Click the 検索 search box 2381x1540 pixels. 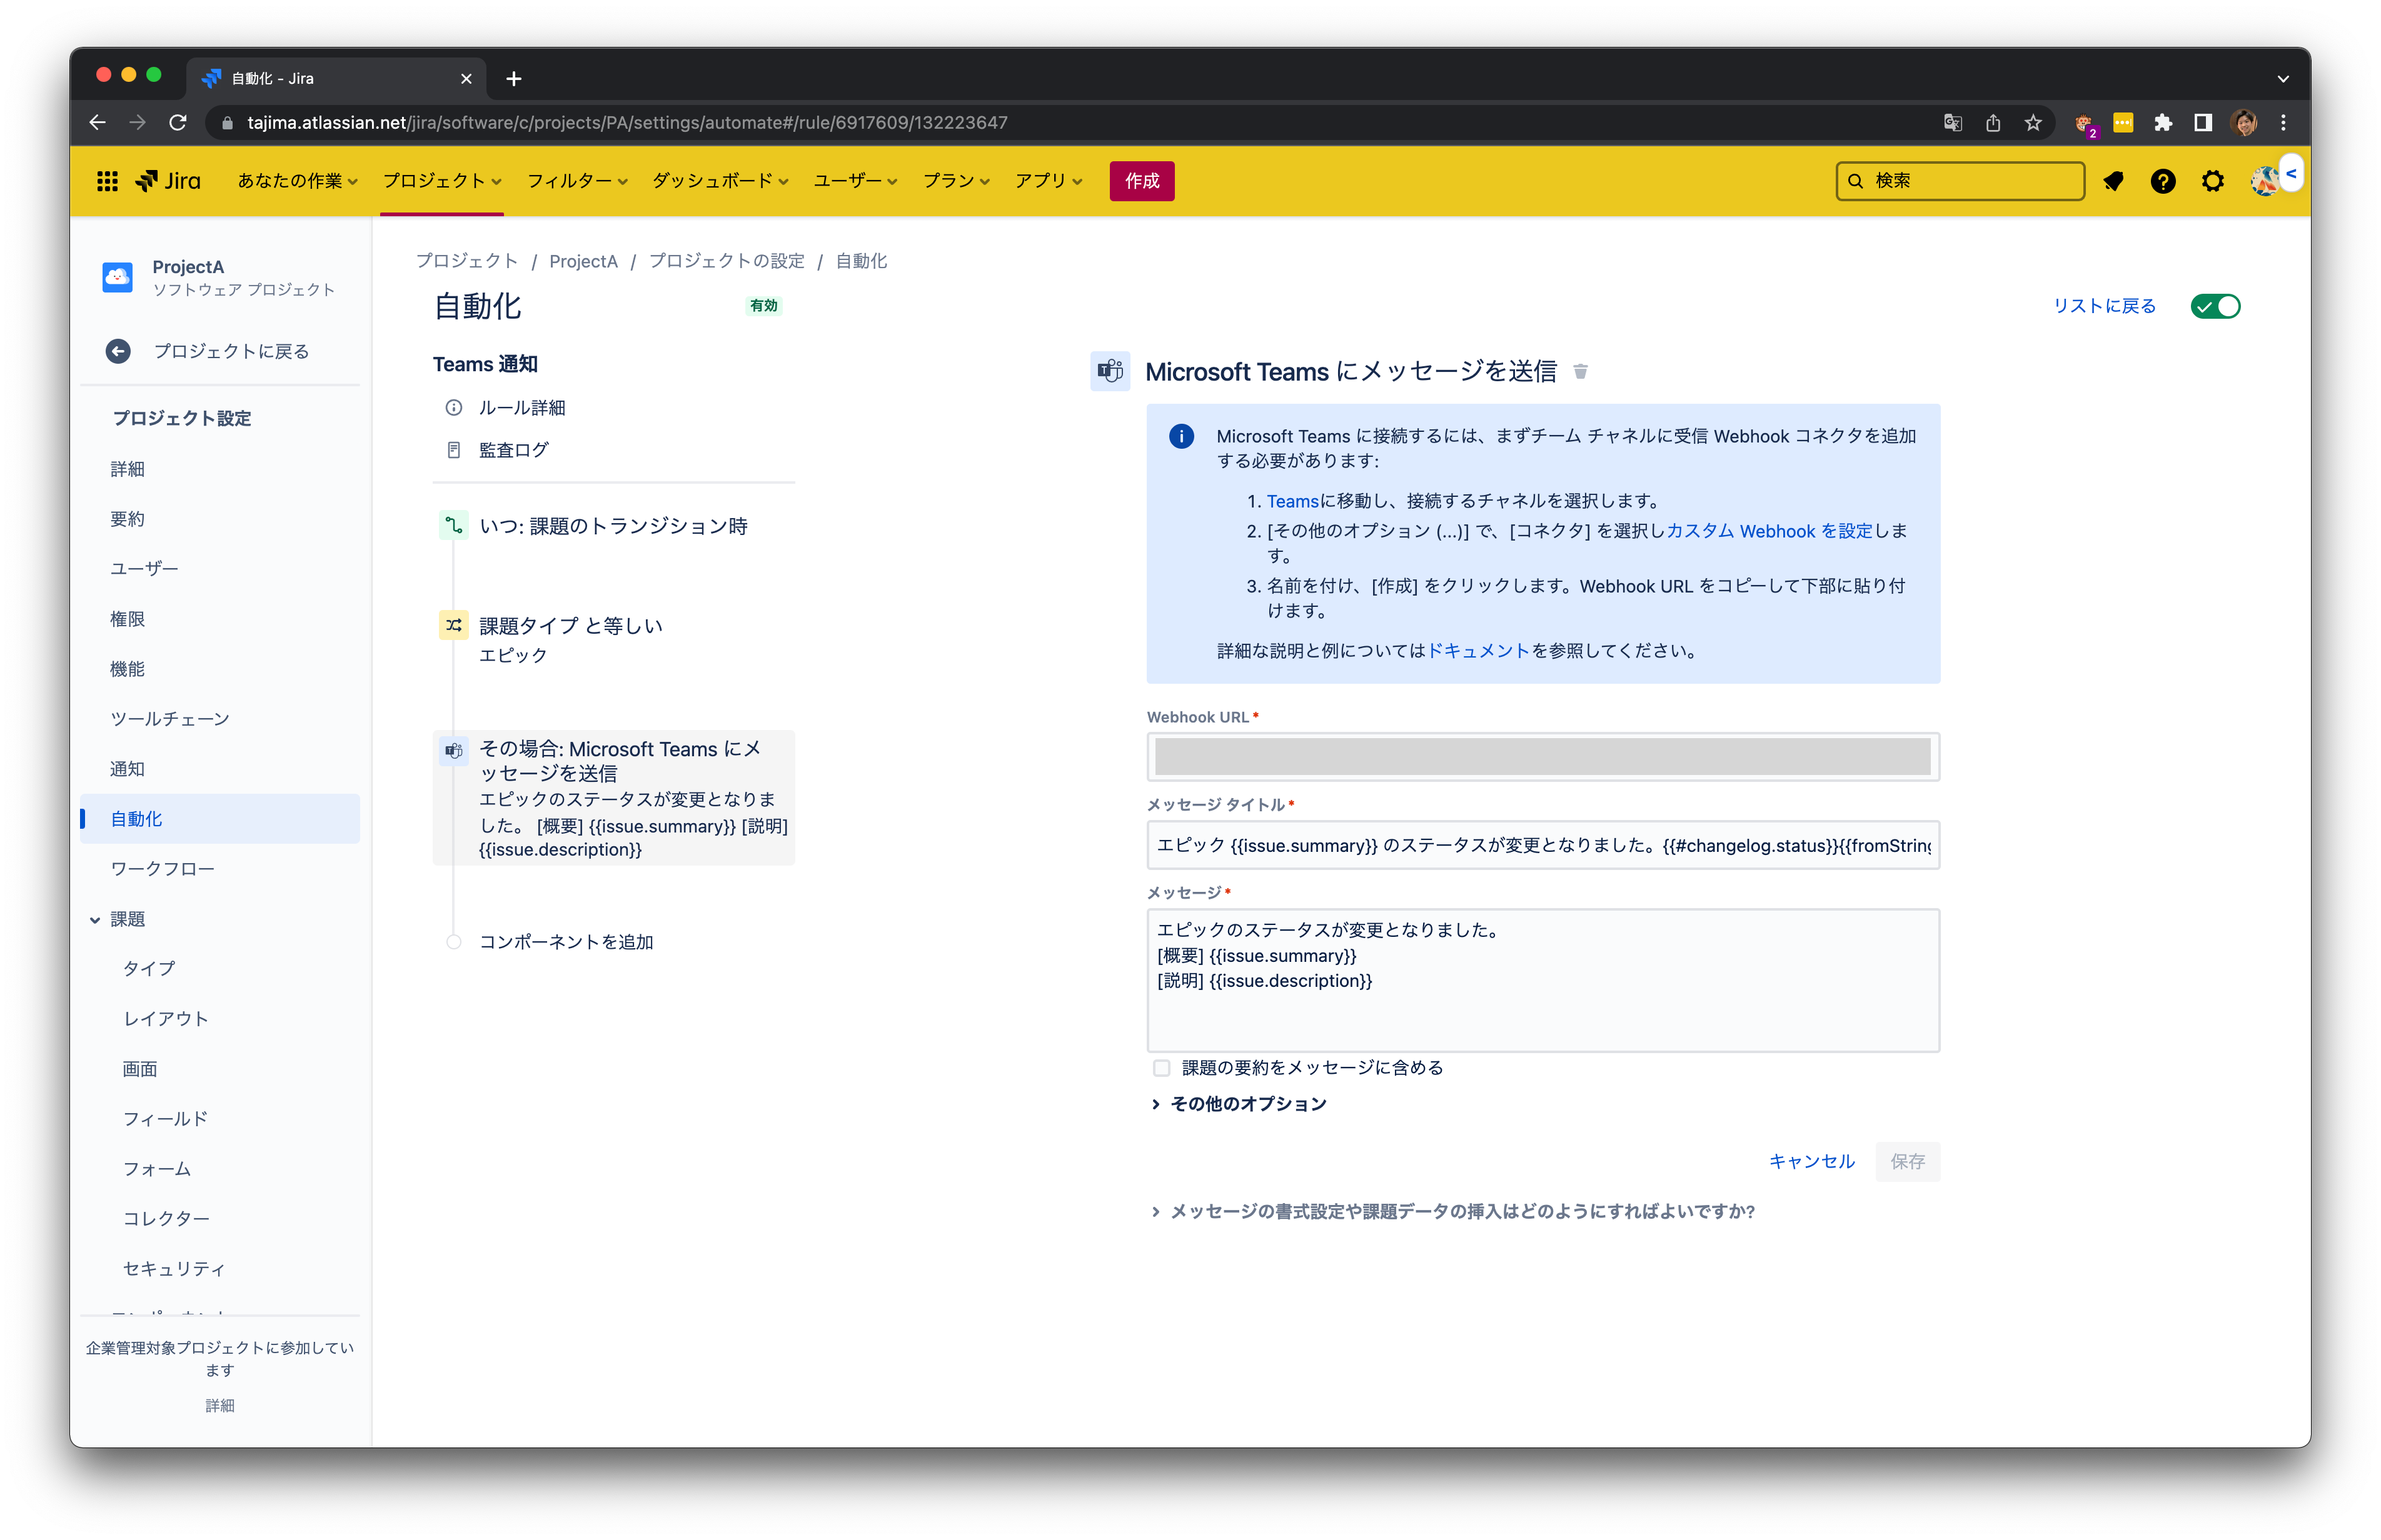[x=1960, y=181]
